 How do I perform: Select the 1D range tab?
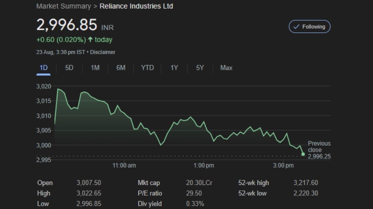click(43, 68)
